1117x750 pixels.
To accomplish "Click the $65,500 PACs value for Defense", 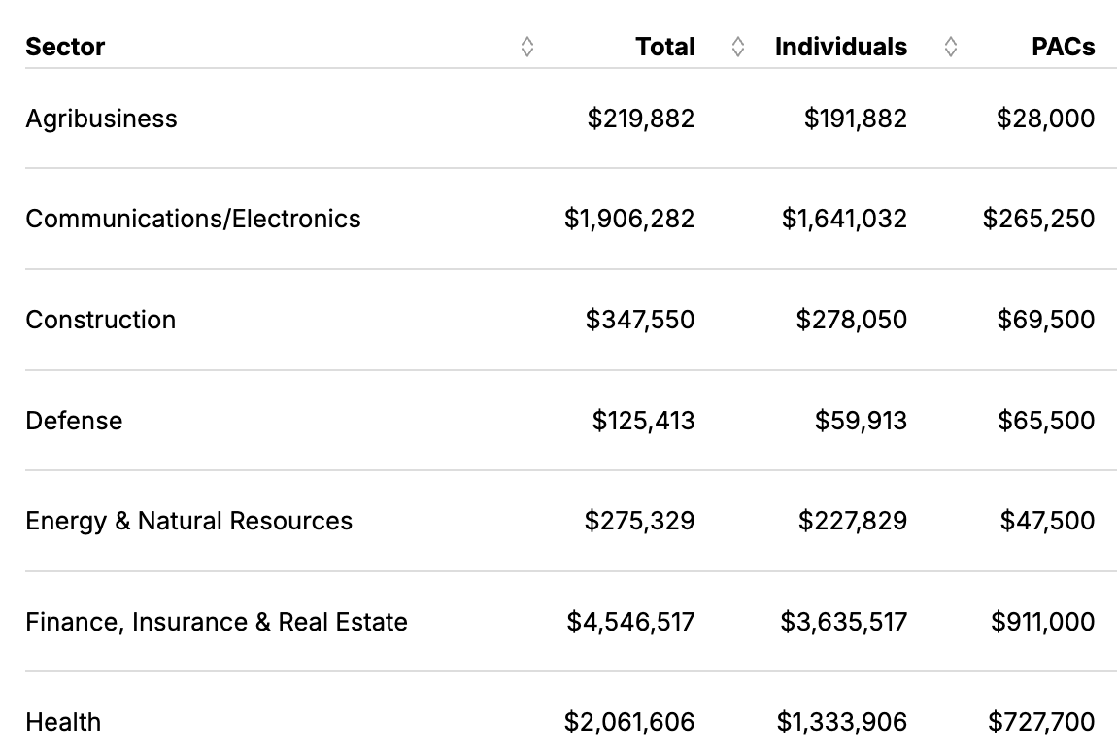I will (x=1046, y=421).
